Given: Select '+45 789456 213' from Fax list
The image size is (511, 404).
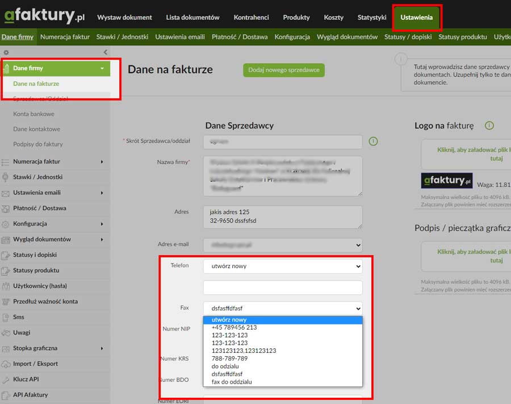Looking at the screenshot, I should pyautogui.click(x=234, y=327).
